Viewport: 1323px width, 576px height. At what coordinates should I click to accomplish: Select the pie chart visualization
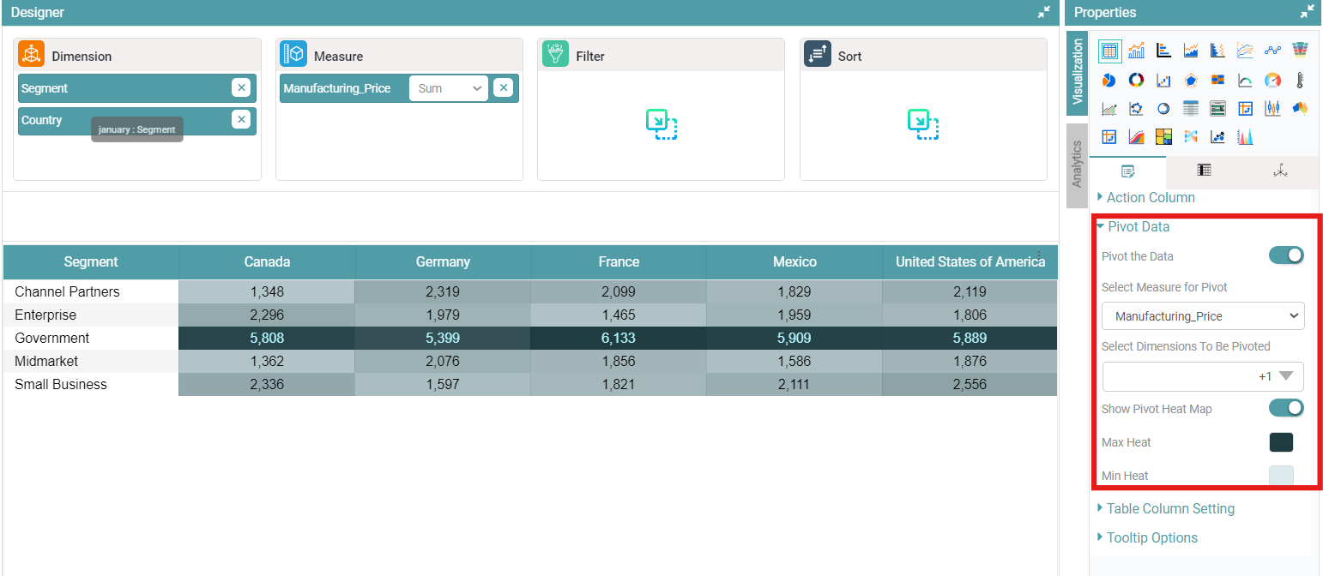coord(1109,80)
